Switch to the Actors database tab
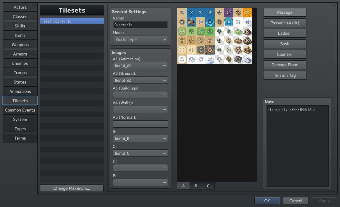The image size is (340, 207). (x=20, y=7)
